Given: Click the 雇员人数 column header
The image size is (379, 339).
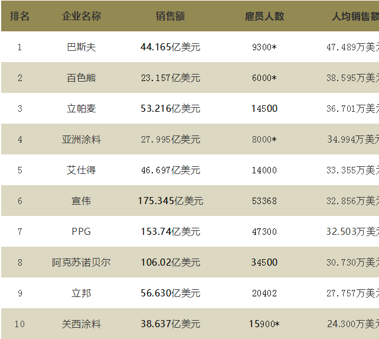Looking at the screenshot, I should (264, 16).
